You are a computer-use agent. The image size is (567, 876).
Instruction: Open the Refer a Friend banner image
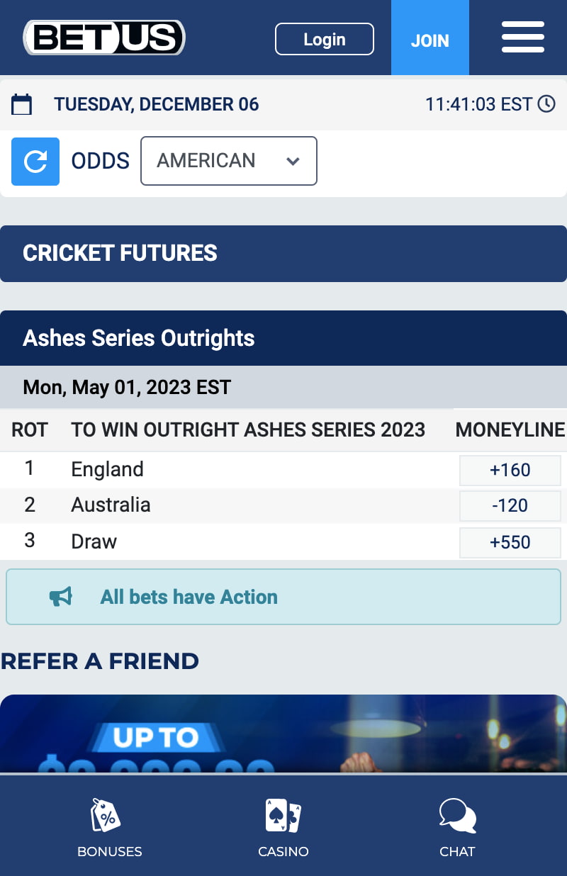coord(283,734)
